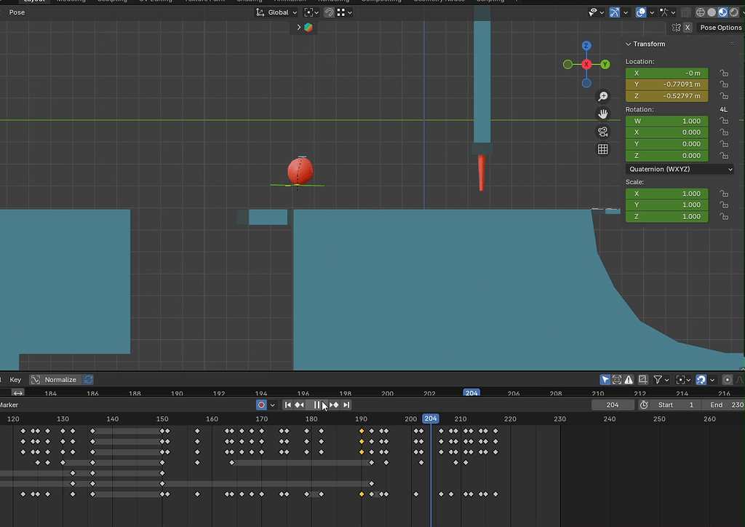Viewport: 745px width, 527px height.
Task: Toggle viewport overlays display
Action: tap(641, 12)
